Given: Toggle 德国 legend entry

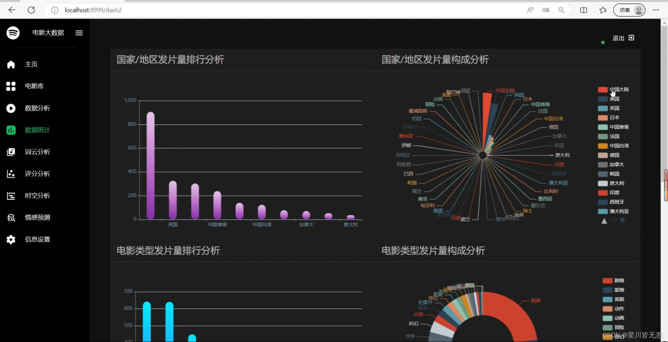Looking at the screenshot, I should pyautogui.click(x=609, y=155).
